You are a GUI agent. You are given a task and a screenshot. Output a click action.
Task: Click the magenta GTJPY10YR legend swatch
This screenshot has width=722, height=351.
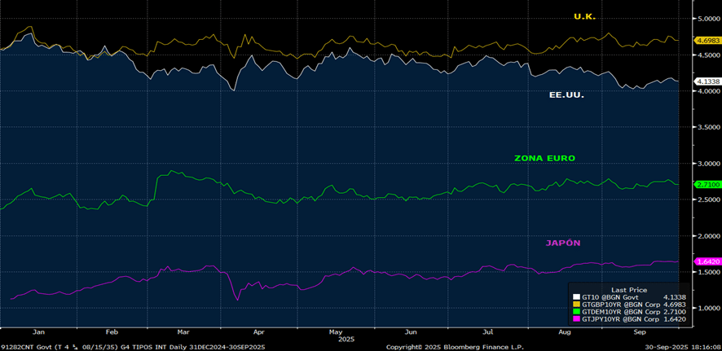(x=575, y=319)
